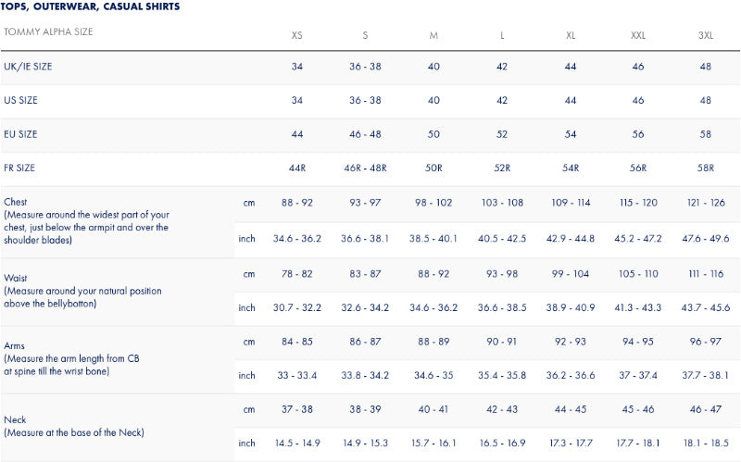Click the FR SIZE row label
This screenshot has width=741, height=462.
coord(20,168)
